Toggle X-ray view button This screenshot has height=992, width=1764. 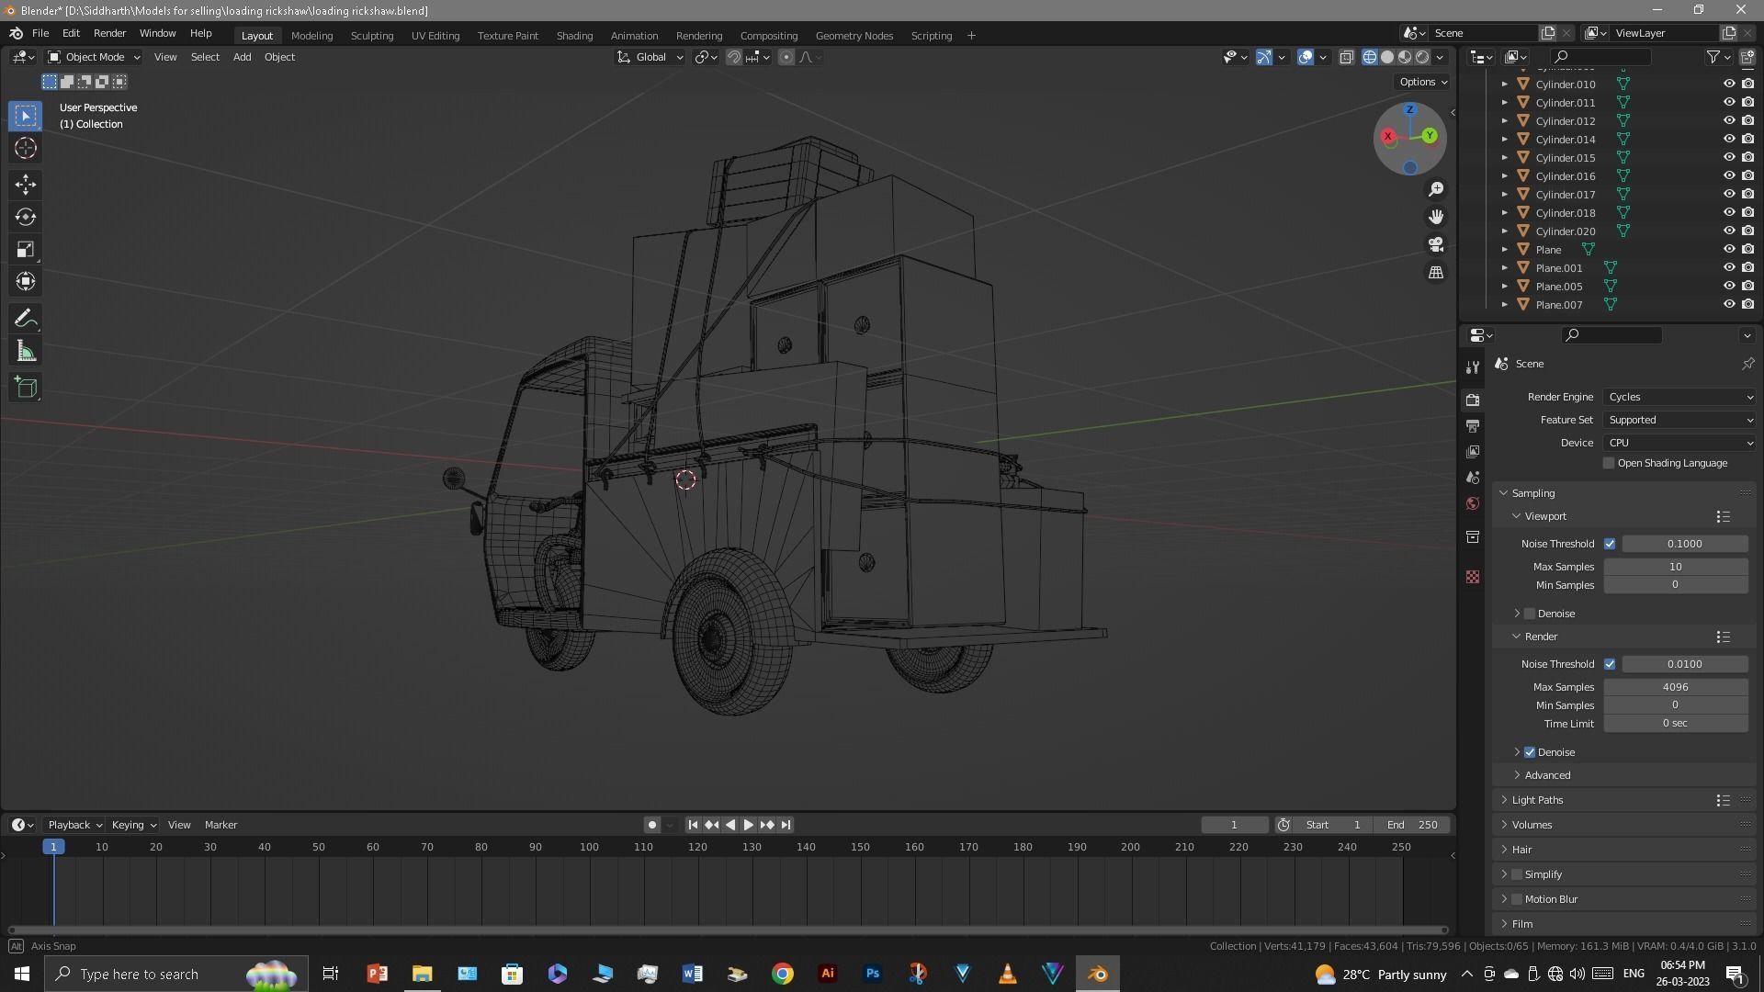[x=1346, y=57]
